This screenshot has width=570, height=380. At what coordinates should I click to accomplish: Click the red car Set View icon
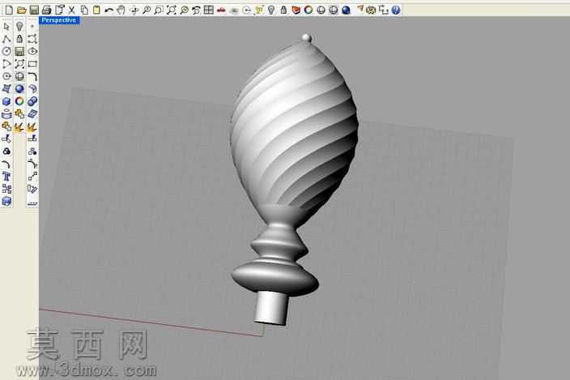221,10
